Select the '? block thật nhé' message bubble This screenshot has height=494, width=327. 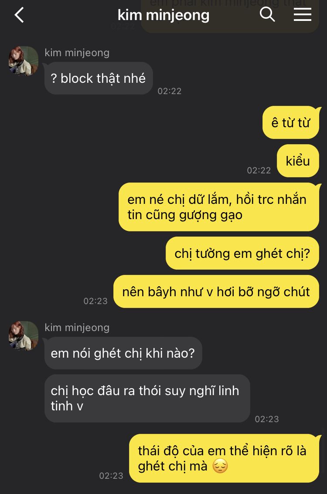99,78
